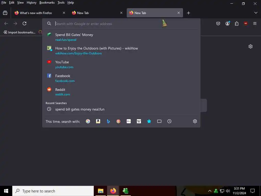Select recent search spend bill gates money
The image size is (261, 196).
[121, 109]
